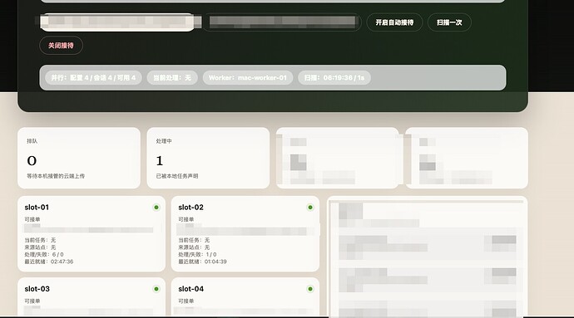Select the slot-02 card title
Image resolution: width=574 pixels, height=318 pixels.
[191, 208]
